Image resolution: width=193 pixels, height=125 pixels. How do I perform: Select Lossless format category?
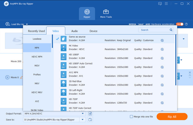tap(37, 39)
